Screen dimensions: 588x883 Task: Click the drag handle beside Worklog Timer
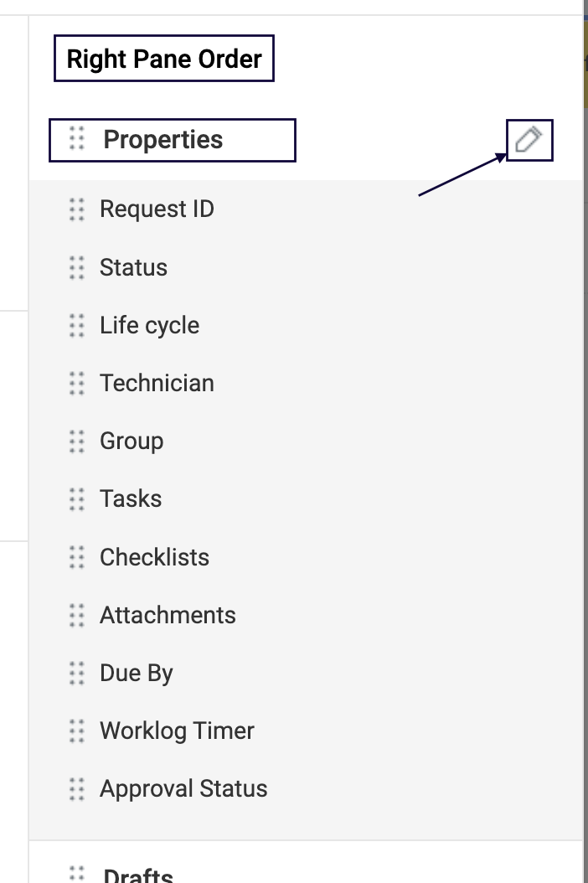coord(77,731)
